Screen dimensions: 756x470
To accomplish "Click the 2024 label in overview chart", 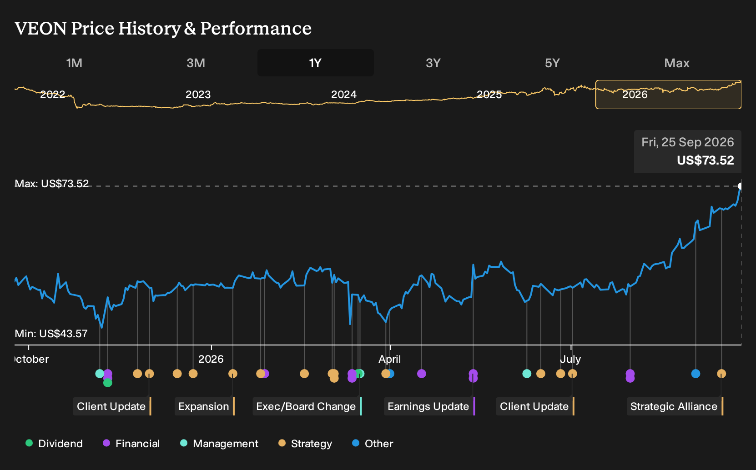I will pos(343,95).
